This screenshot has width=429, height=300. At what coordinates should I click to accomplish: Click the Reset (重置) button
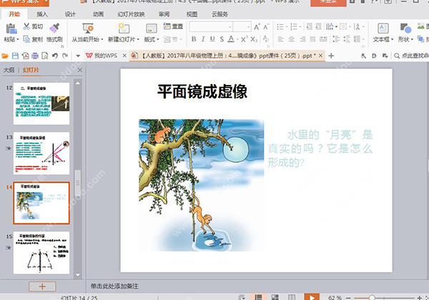tap(173, 26)
